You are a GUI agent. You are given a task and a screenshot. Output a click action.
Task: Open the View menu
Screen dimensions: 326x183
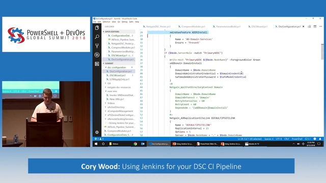[114, 22]
